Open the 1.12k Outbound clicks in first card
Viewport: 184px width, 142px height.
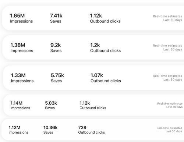pyautogui.click(x=105, y=18)
